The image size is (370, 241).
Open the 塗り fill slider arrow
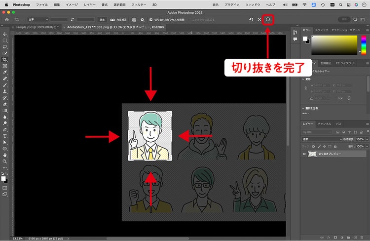pyautogui.click(x=367, y=147)
